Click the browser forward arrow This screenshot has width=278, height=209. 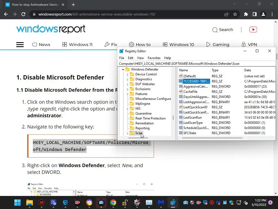[x=15, y=14]
